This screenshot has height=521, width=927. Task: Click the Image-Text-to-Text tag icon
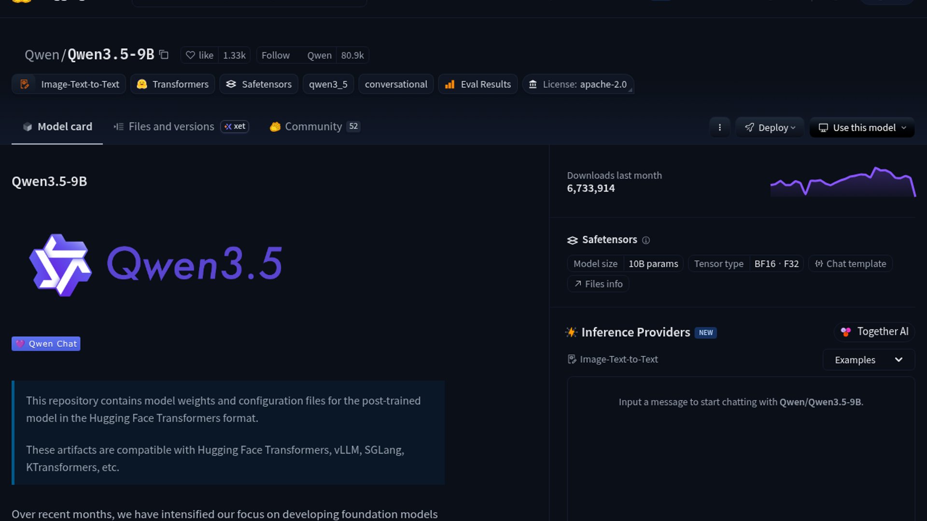point(25,84)
